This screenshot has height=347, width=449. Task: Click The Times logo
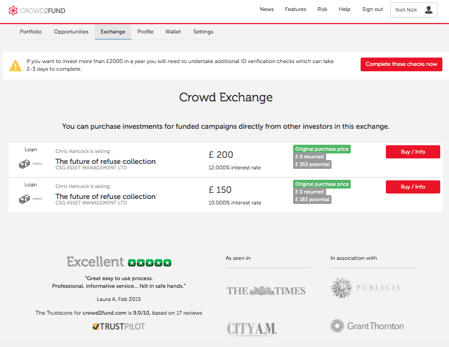tap(266, 291)
